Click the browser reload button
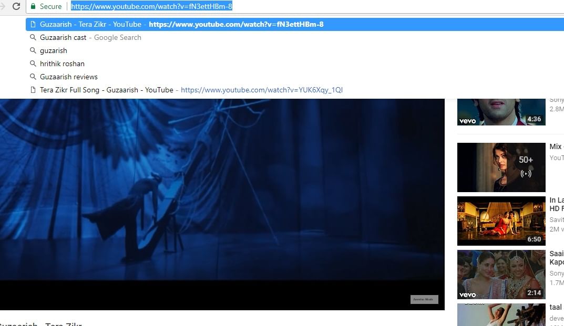This screenshot has width=564, height=326. [x=16, y=6]
